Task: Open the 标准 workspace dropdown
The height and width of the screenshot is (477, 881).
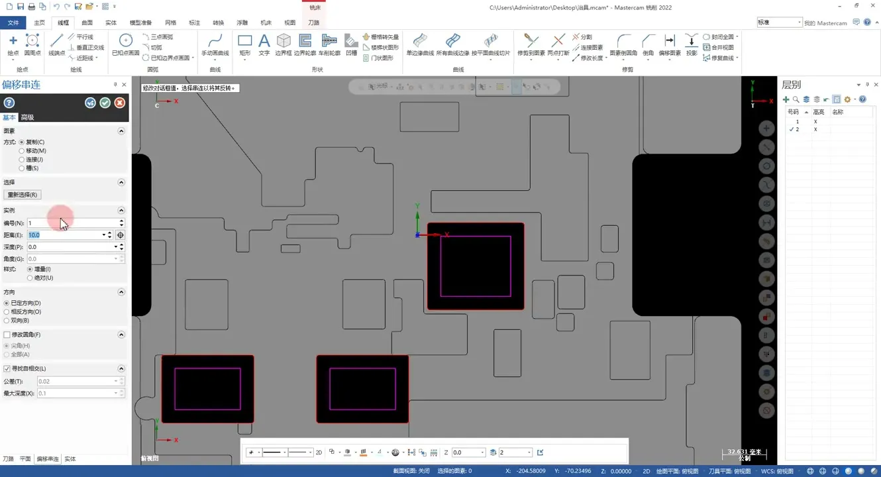Action: (799, 23)
